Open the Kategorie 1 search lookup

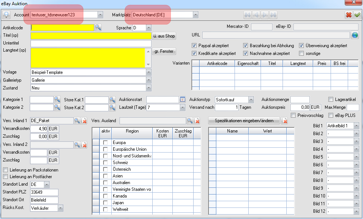(x=57, y=100)
